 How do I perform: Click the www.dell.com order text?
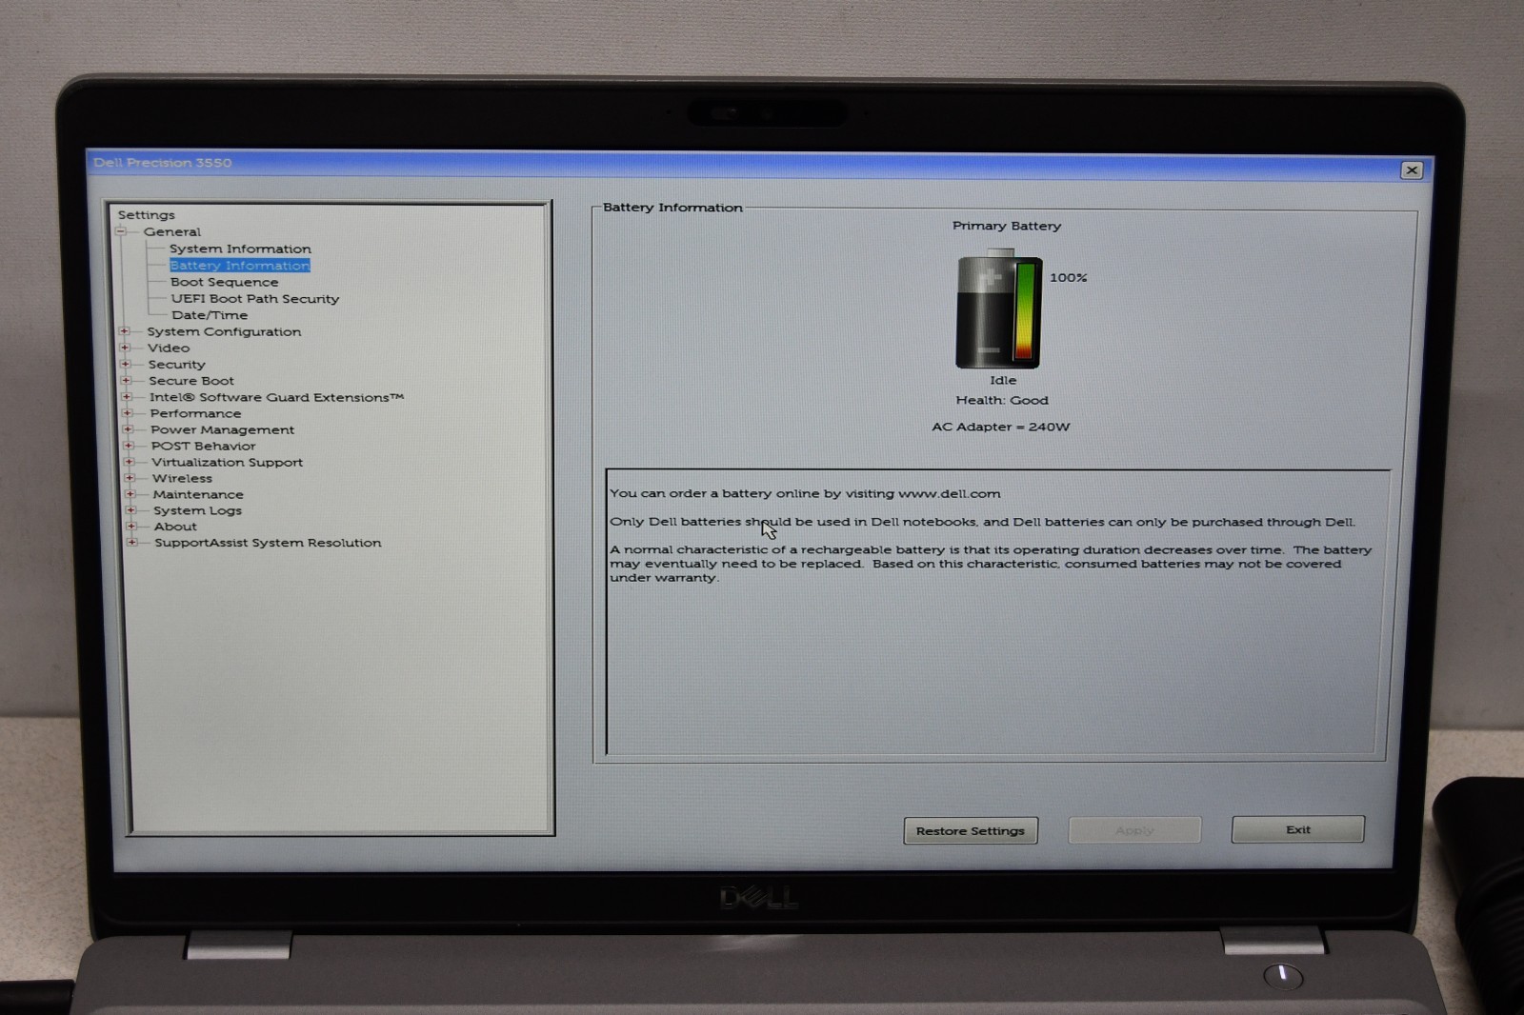pos(949,493)
